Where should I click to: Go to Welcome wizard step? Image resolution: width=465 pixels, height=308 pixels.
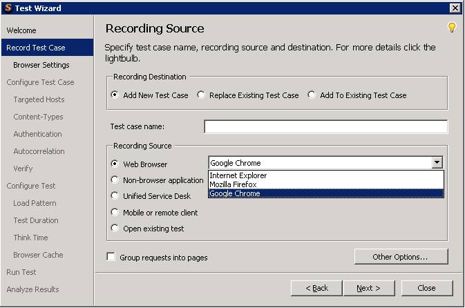coord(21,30)
